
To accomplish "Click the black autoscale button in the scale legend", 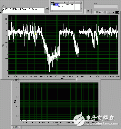I will click(117, 13).
